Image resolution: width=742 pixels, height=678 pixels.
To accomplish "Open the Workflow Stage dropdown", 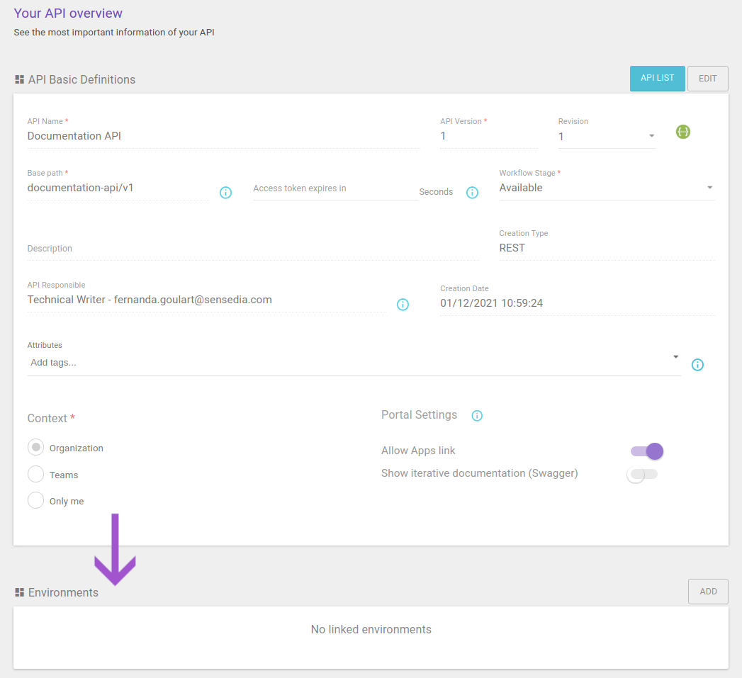I will (709, 187).
